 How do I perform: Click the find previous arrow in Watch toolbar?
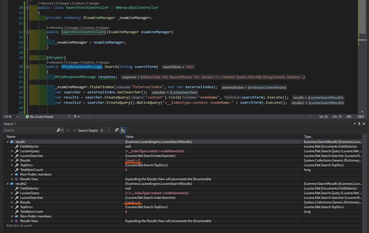[68, 130]
